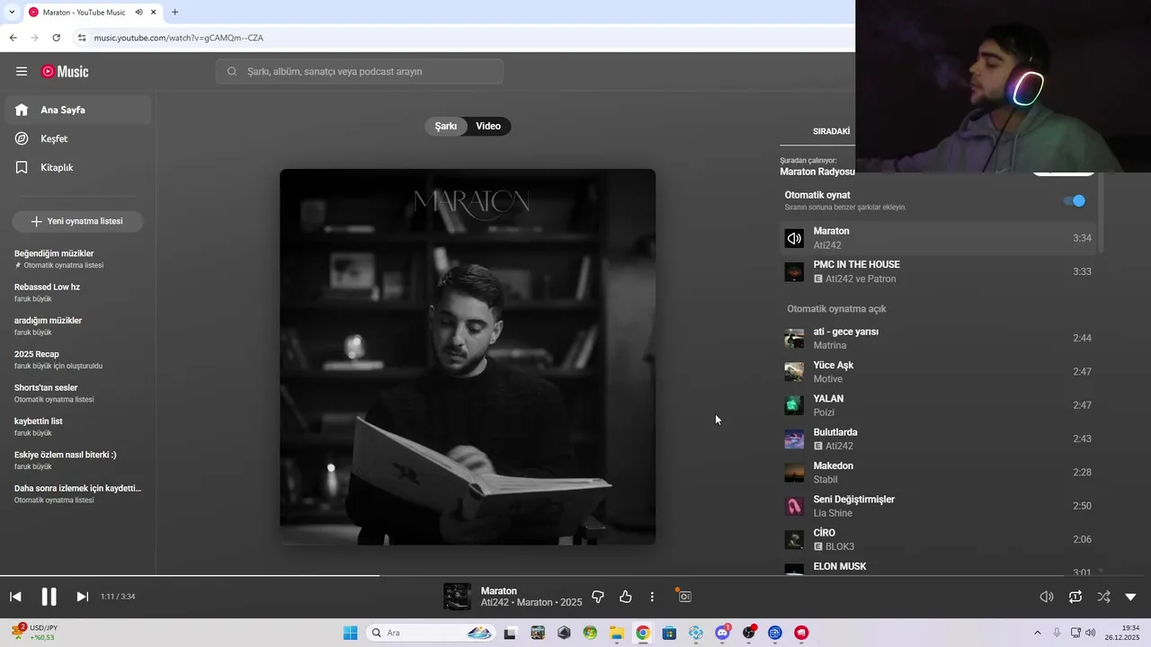
Task: Mute the tab via audio icon
Action: pyautogui.click(x=138, y=13)
